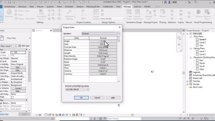The width and height of the screenshot is (215, 121).
Task: Click the Snaps settings icon
Action: (16, 15)
